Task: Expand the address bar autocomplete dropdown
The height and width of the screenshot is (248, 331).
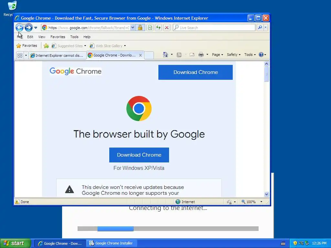Action: [133, 28]
